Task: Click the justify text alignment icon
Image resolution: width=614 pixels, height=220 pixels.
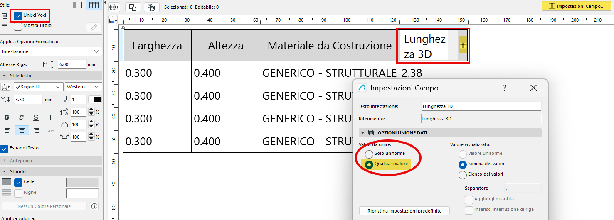Action: point(51,130)
